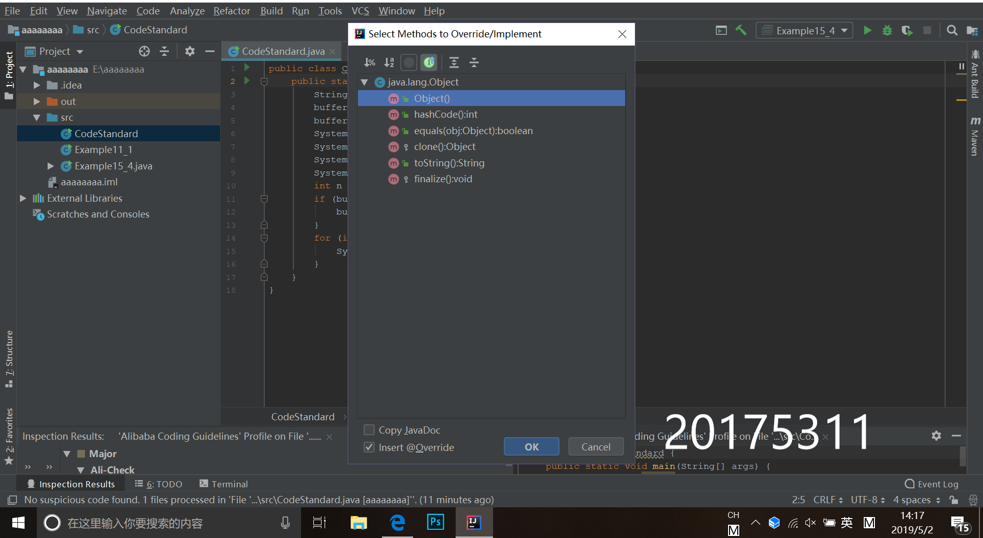Open Project Structure icon

pos(972,31)
